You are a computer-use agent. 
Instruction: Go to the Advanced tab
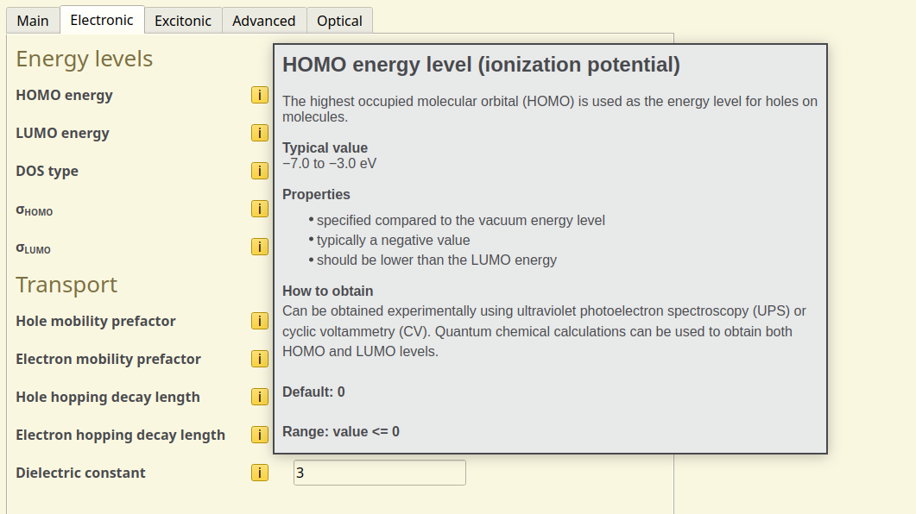coord(263,21)
